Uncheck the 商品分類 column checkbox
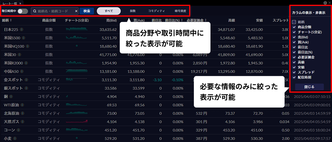The width and height of the screenshot is (332, 142). (294, 27)
